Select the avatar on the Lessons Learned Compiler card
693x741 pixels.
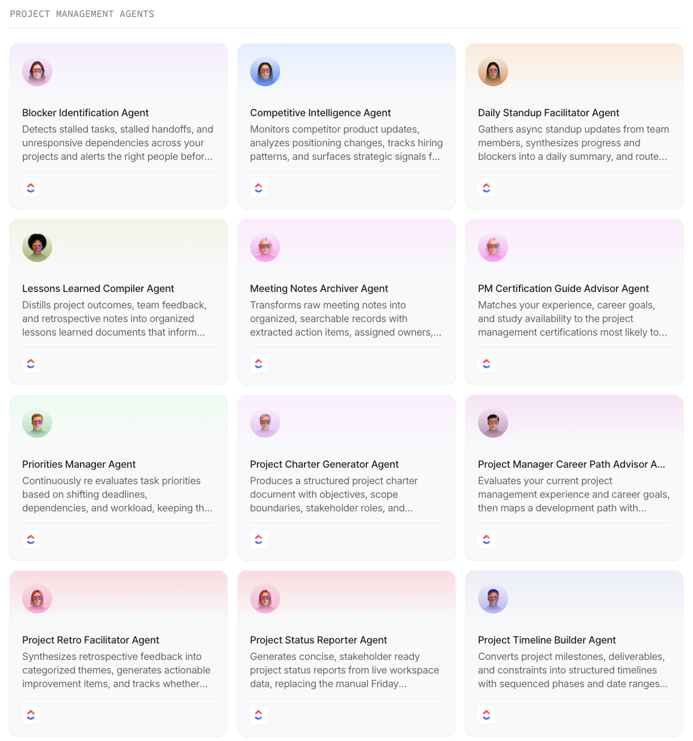tap(37, 247)
